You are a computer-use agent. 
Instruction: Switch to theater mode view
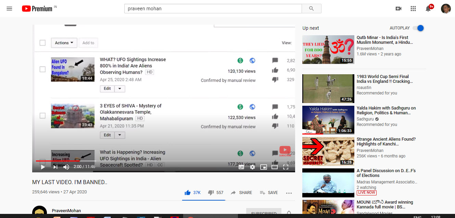274,167
